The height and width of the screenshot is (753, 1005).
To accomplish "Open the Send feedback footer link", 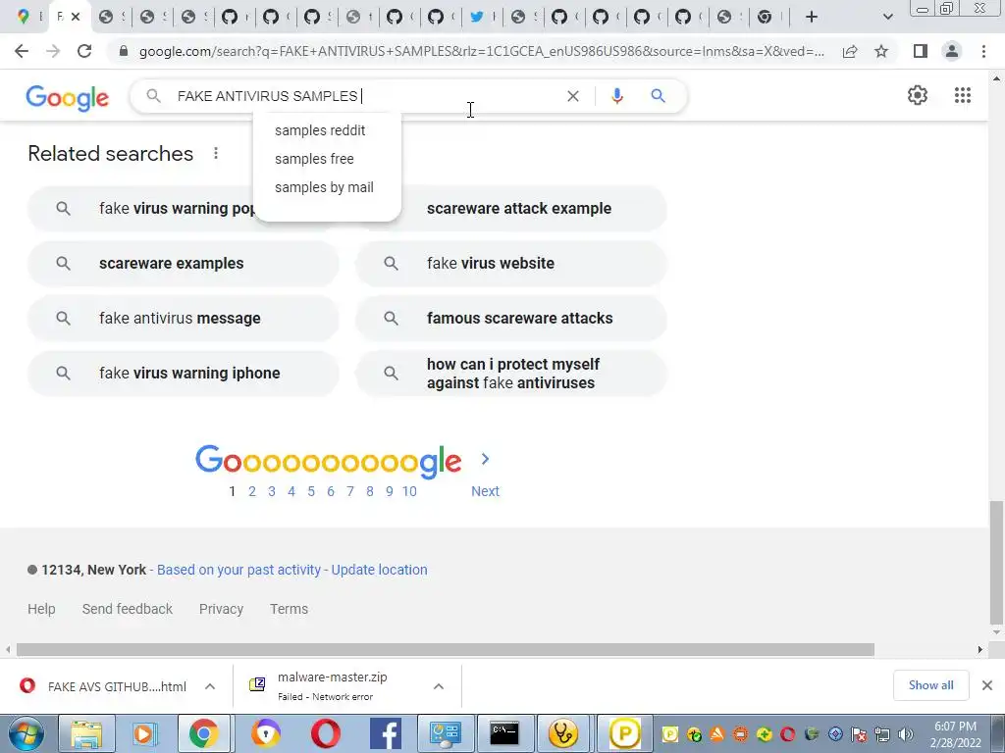I will pos(127,609).
